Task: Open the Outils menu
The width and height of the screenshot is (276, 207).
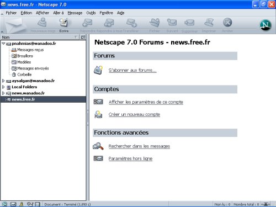Action: (x=91, y=13)
